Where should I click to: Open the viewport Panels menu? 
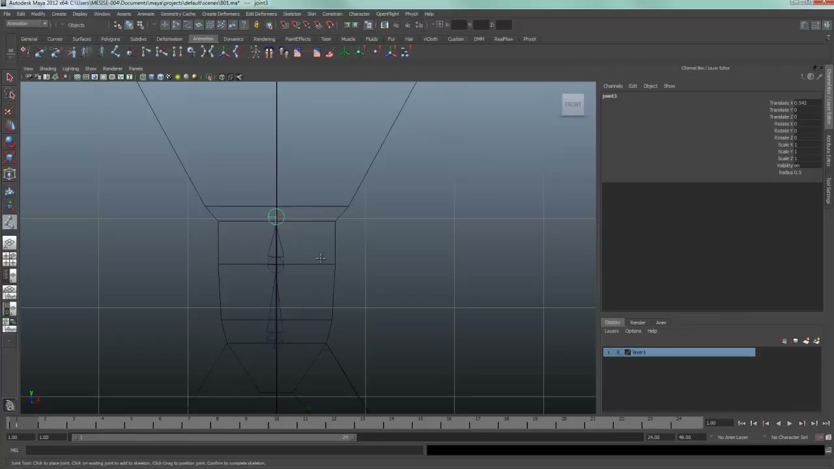coord(136,68)
